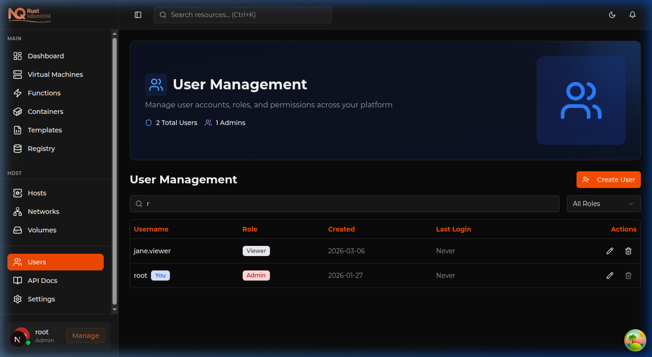
Task: Click the user search field
Action: pyautogui.click(x=347, y=204)
